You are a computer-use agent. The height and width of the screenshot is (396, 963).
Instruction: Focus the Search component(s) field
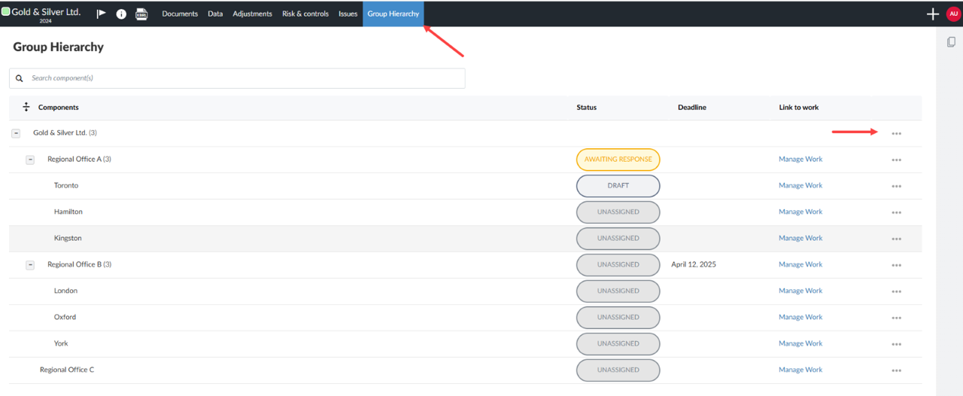(x=237, y=78)
